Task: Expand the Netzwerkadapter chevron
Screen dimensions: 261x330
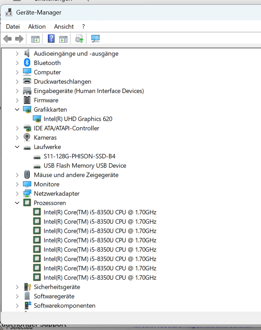Action: [17, 194]
